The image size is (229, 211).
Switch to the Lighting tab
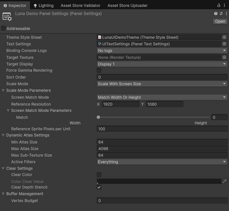pyautogui.click(x=44, y=6)
